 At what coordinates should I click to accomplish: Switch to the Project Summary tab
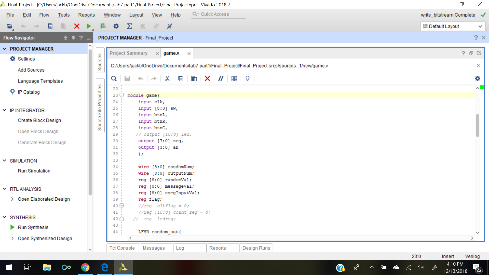pos(129,53)
